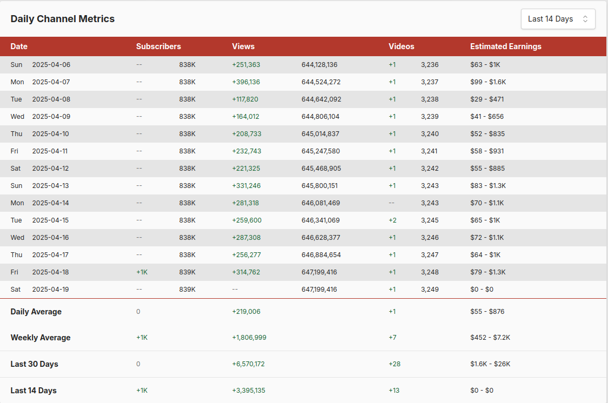The image size is (608, 403).
Task: Click the "Weekly Average" row label
Action: click(x=41, y=338)
